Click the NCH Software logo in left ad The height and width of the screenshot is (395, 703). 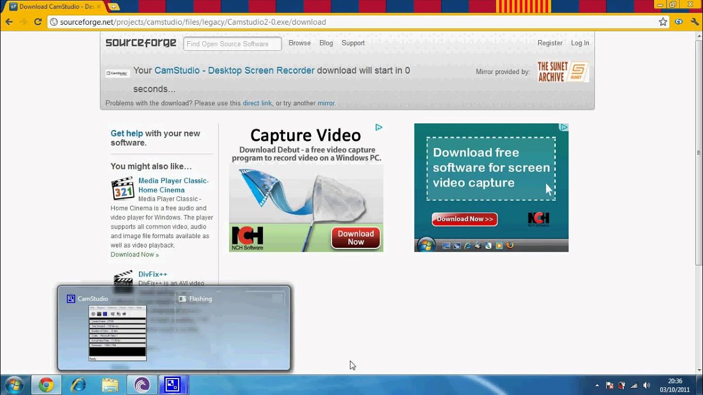click(247, 239)
